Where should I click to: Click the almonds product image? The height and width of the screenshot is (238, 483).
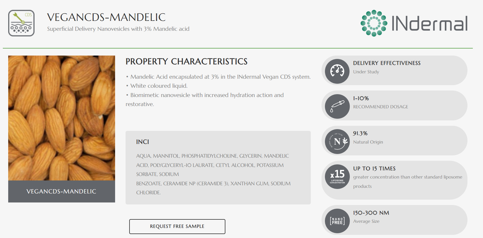pyautogui.click(x=62, y=118)
